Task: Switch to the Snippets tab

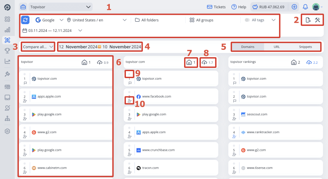Action: click(305, 47)
